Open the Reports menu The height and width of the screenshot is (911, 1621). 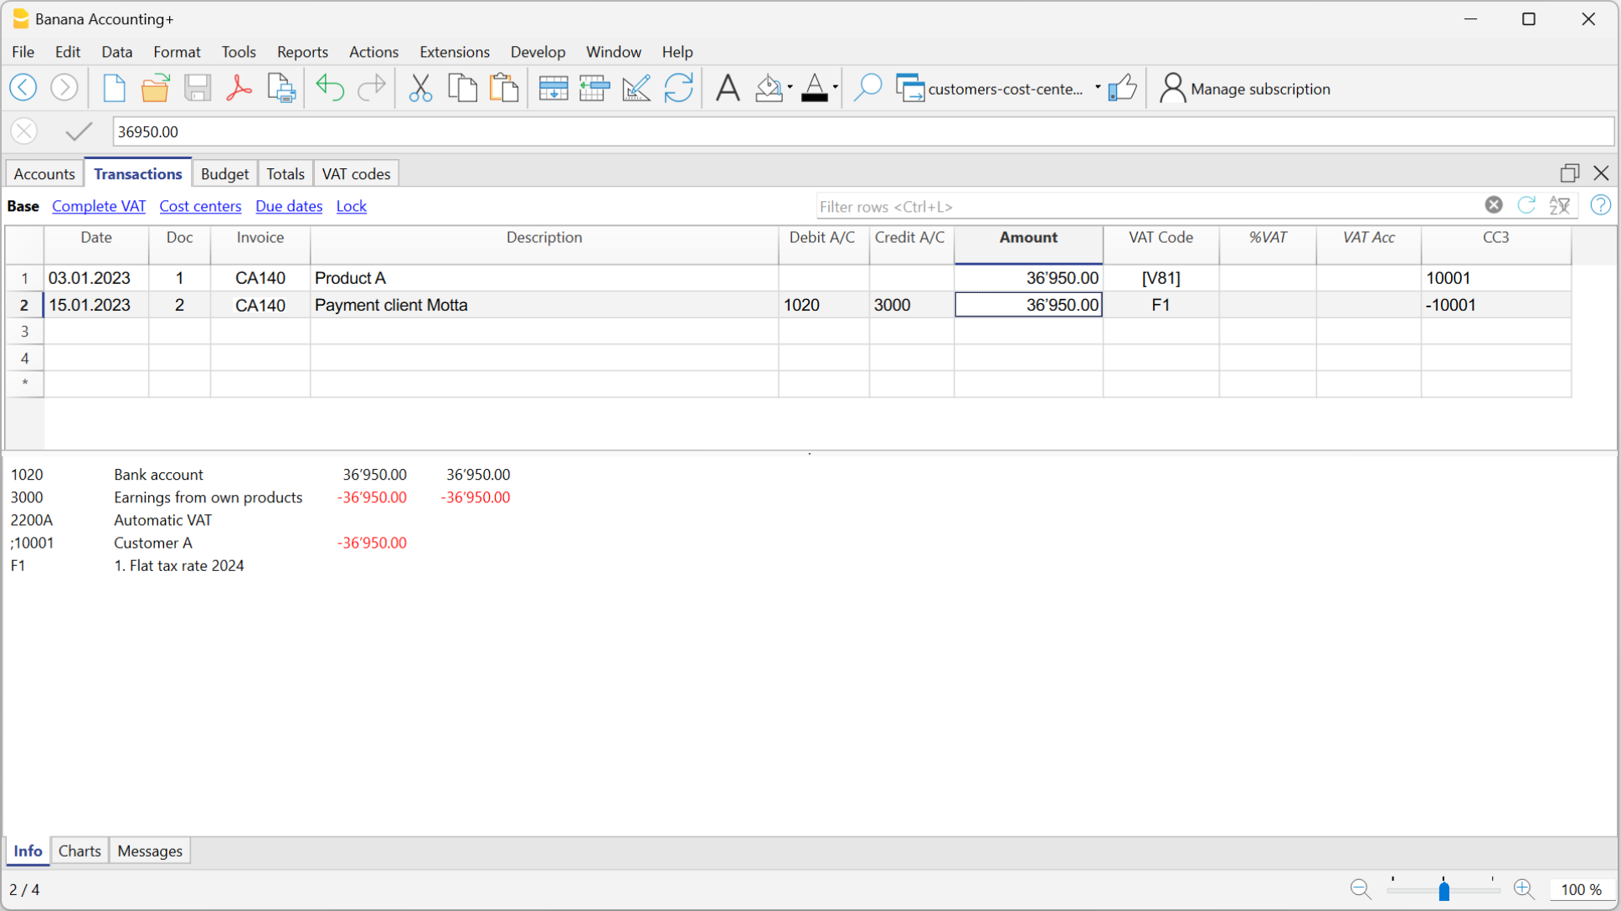301,52
